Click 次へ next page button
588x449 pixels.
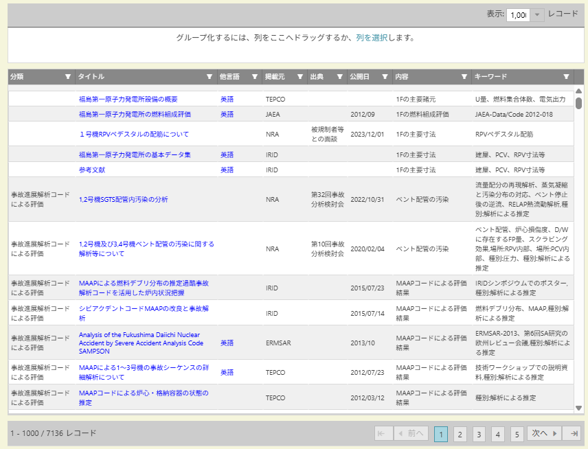tap(544, 434)
